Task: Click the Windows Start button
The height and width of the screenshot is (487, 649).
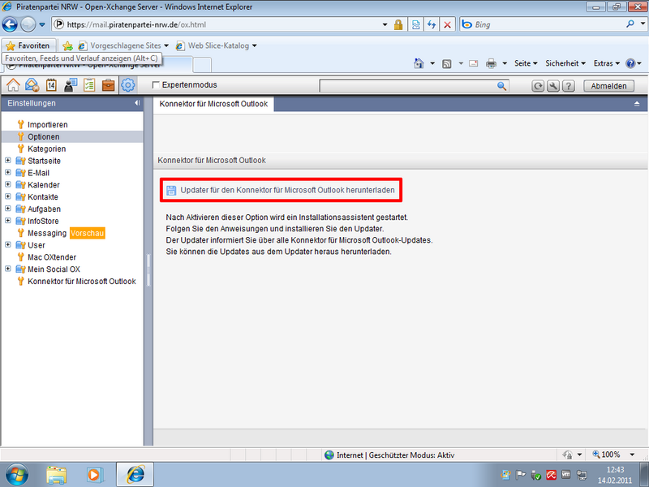Action: [16, 475]
